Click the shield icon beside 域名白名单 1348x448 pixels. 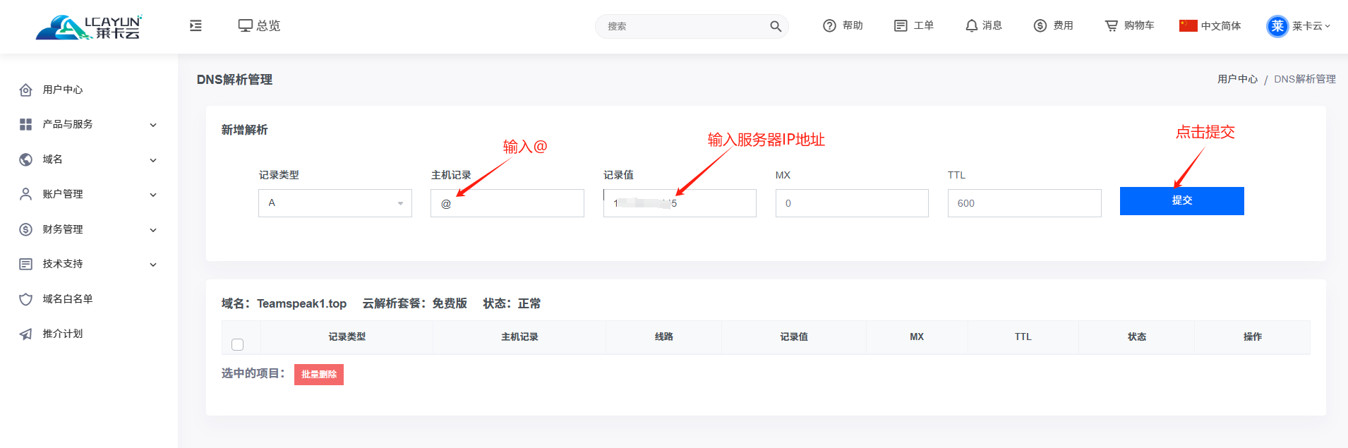[x=26, y=299]
